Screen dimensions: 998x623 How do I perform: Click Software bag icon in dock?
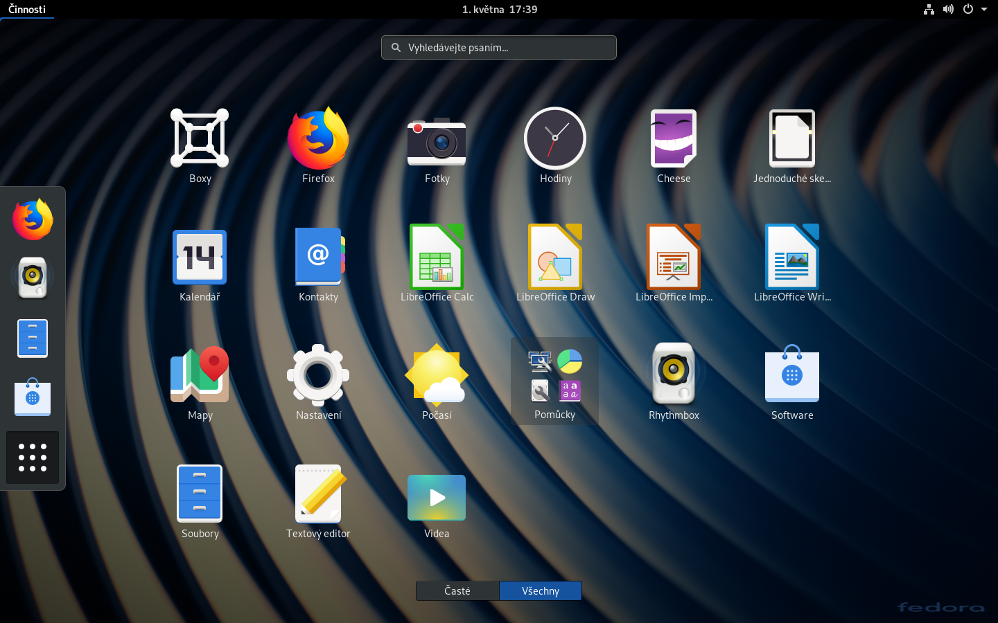click(x=33, y=397)
